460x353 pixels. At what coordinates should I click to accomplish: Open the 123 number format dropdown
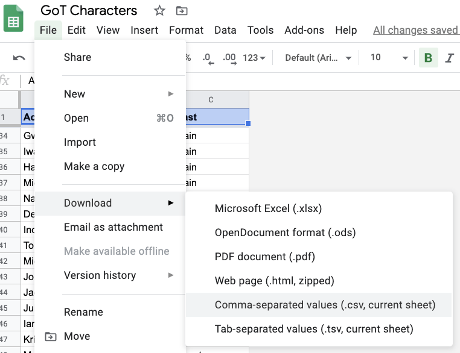[254, 58]
